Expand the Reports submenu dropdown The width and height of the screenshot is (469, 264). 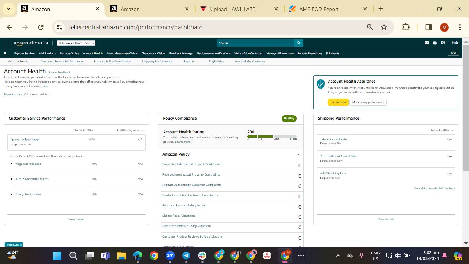190,61
